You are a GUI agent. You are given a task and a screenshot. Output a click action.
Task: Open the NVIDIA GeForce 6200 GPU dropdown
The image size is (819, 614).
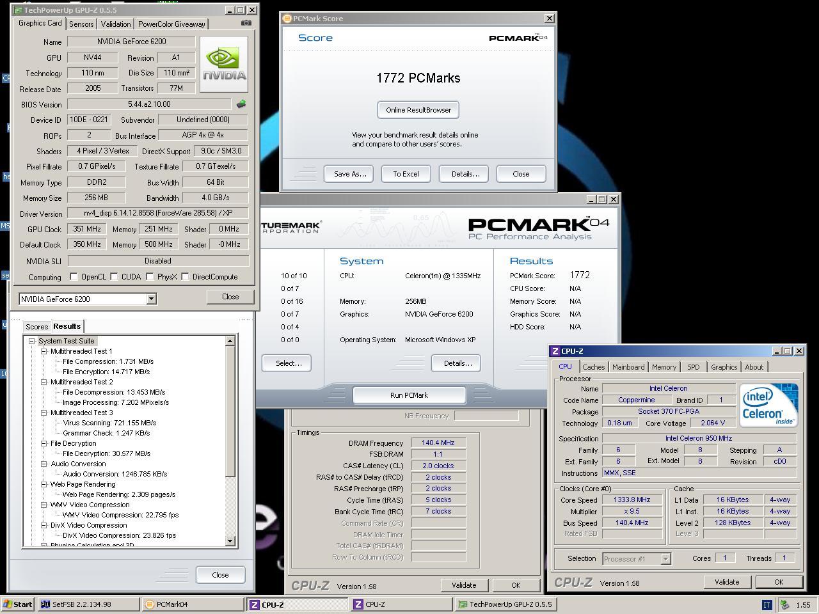[x=151, y=299]
